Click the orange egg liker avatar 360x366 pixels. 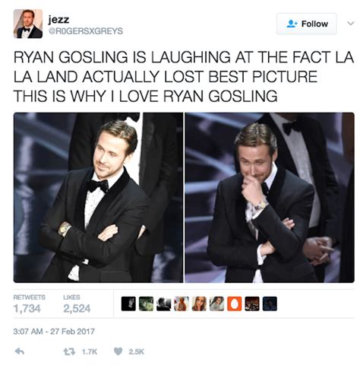point(235,304)
